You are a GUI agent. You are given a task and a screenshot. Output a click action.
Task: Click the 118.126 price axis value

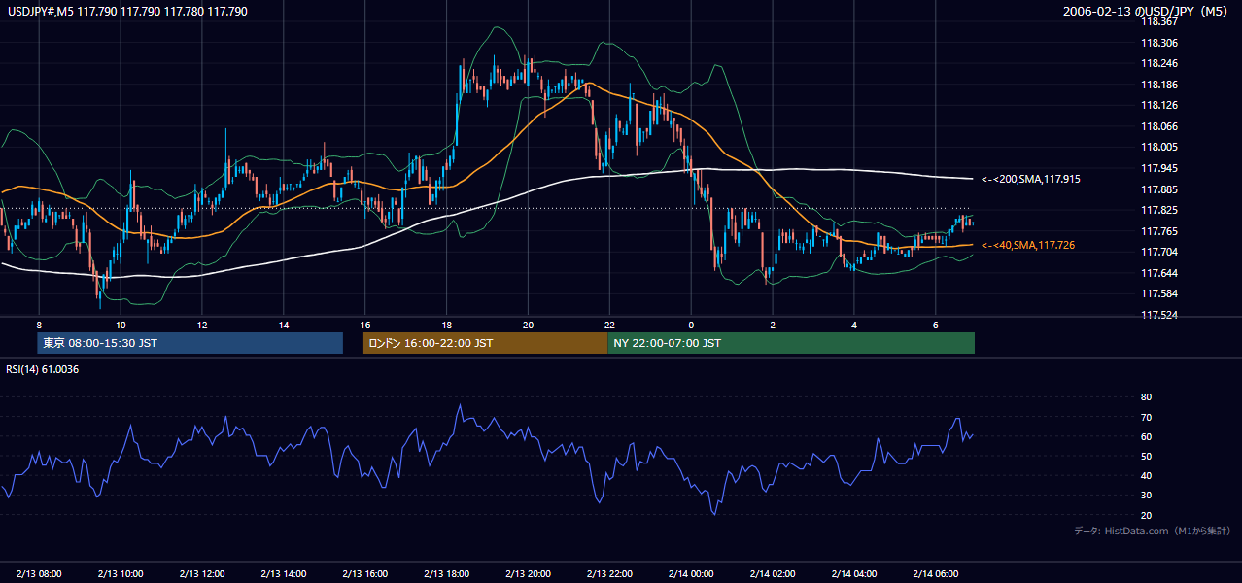pos(1158,105)
